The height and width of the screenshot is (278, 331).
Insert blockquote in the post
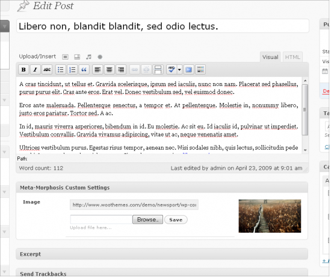click(x=84, y=69)
